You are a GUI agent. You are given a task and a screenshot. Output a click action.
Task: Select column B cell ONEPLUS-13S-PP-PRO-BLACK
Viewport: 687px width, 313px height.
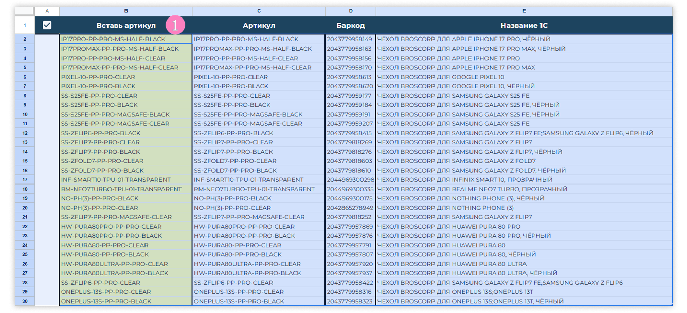(x=126, y=301)
